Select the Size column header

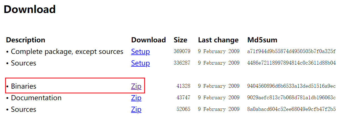click(180, 40)
